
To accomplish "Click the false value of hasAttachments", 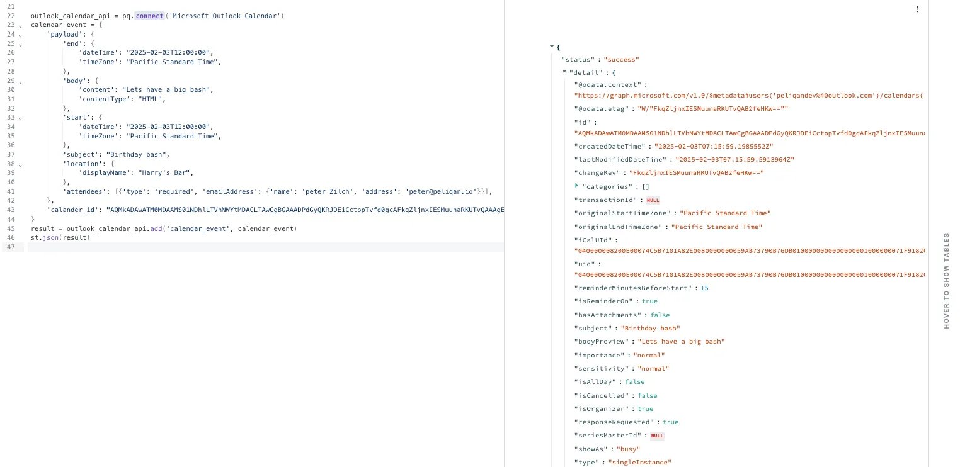I will point(660,315).
